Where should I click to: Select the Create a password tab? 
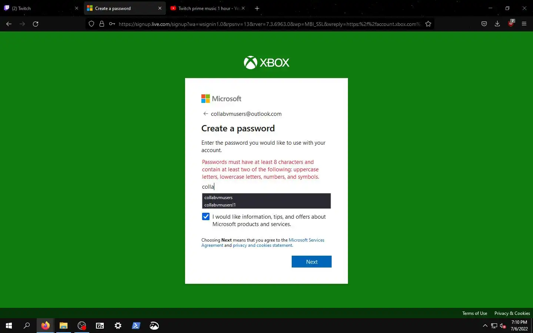(x=125, y=8)
